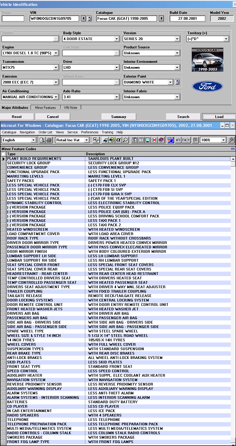Click the magnifying glass search icon

[x=125, y=140]
